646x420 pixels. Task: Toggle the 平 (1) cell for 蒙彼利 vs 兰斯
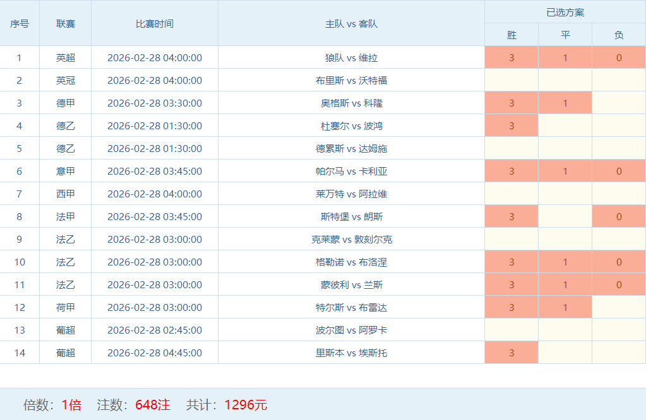pos(565,284)
